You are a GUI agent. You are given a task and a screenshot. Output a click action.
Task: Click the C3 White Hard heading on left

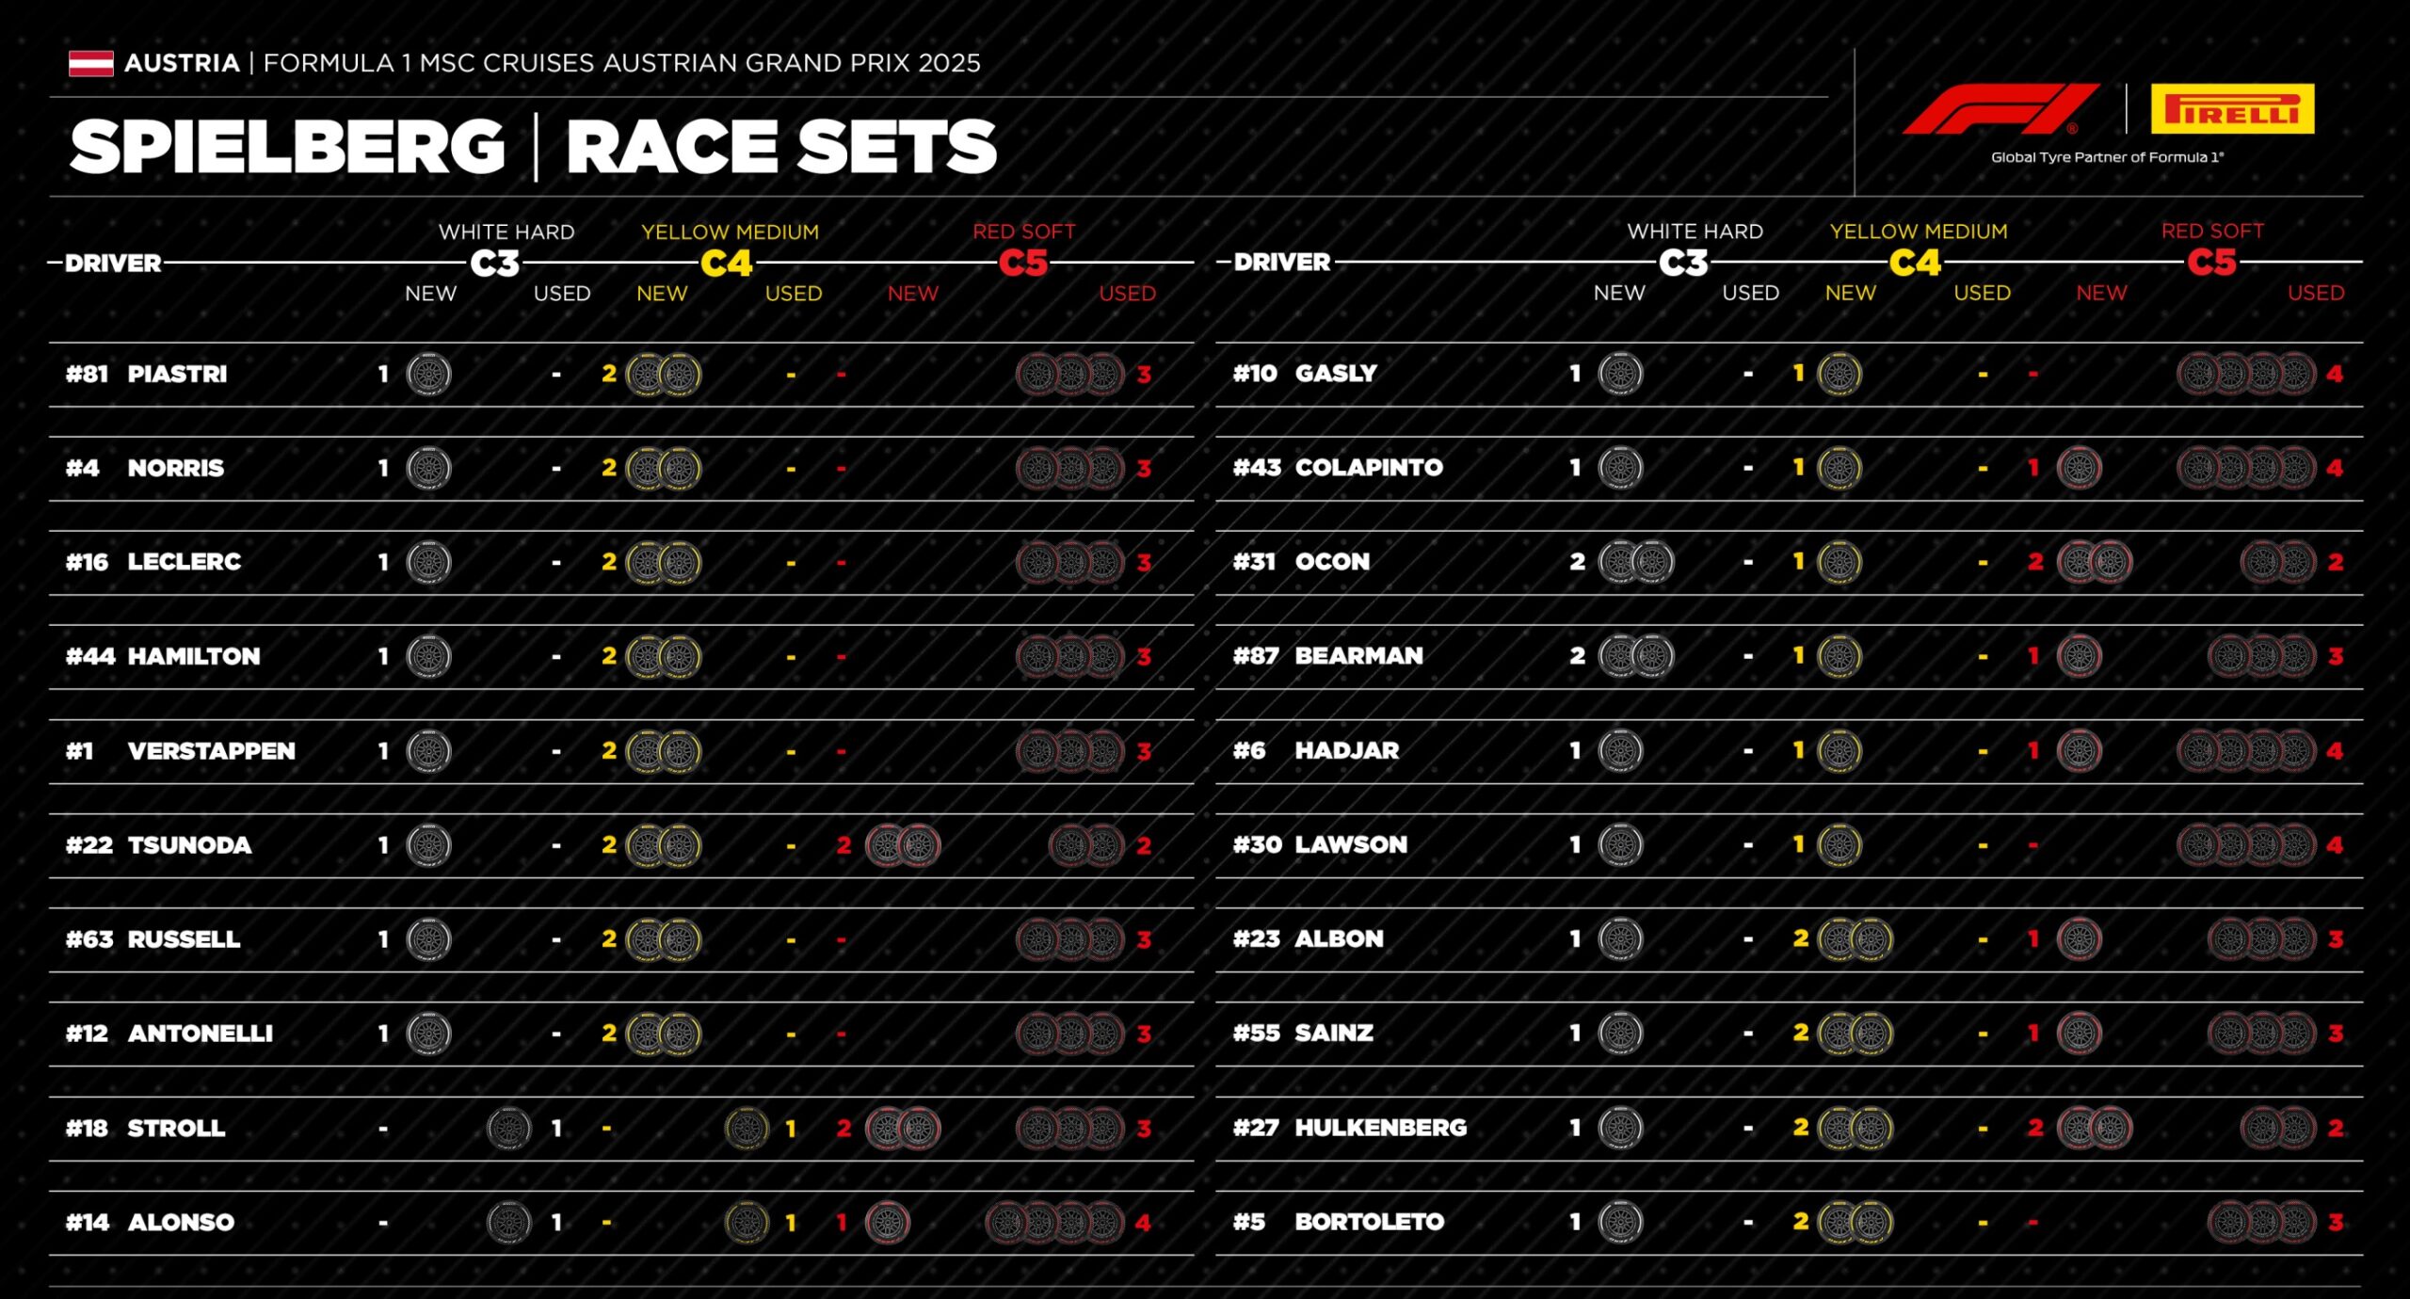tap(496, 263)
